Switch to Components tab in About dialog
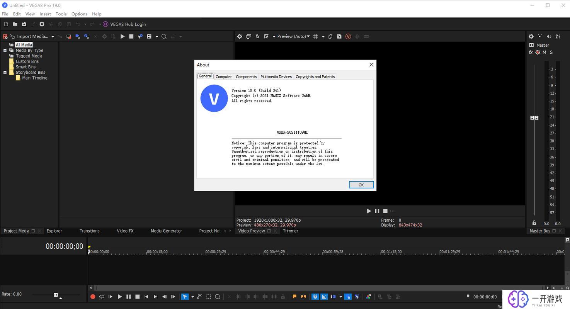Viewport: 570px width, 309px height. coord(246,76)
